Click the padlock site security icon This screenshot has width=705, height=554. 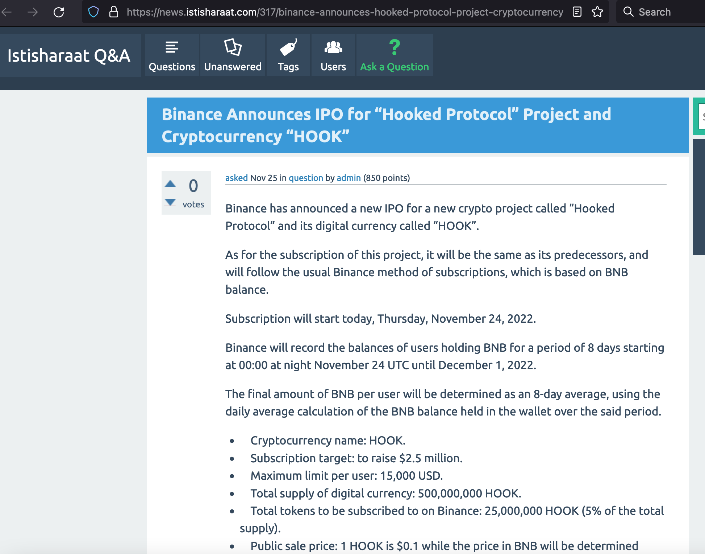tap(114, 12)
